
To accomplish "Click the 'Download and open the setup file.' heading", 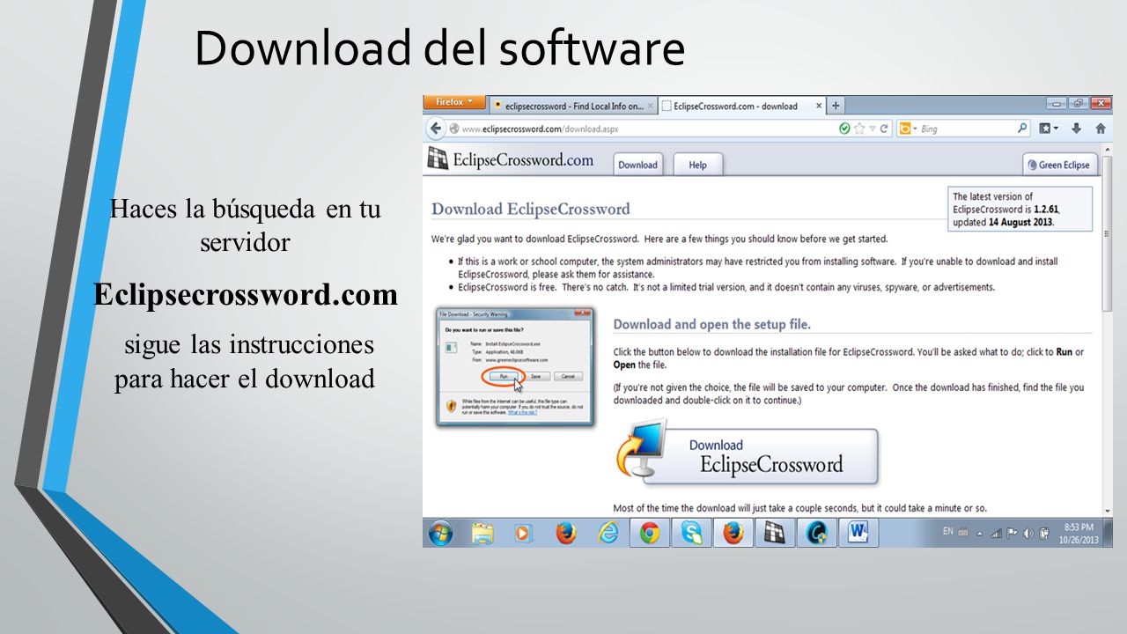I will 712,324.
